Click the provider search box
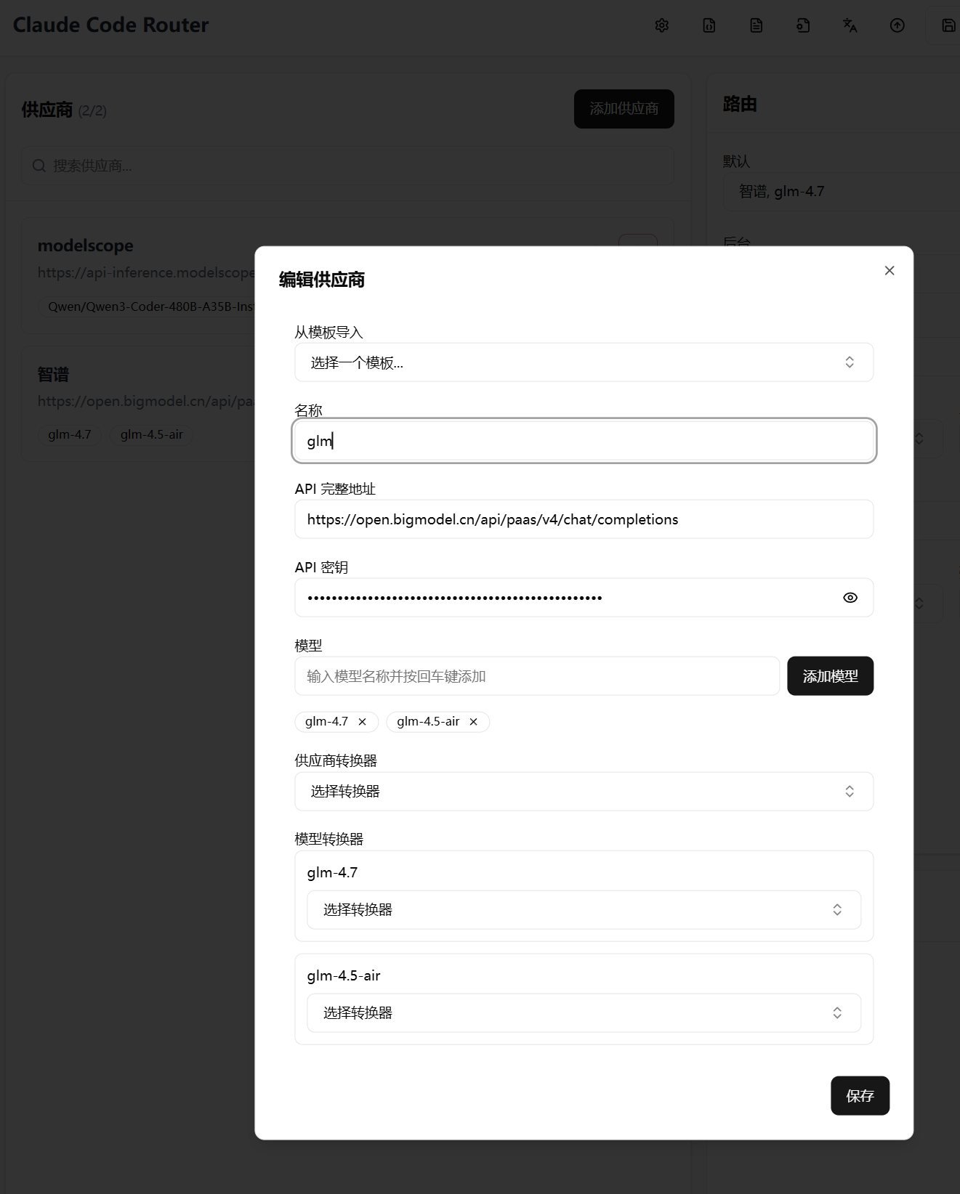This screenshot has height=1194, width=960. (x=347, y=166)
